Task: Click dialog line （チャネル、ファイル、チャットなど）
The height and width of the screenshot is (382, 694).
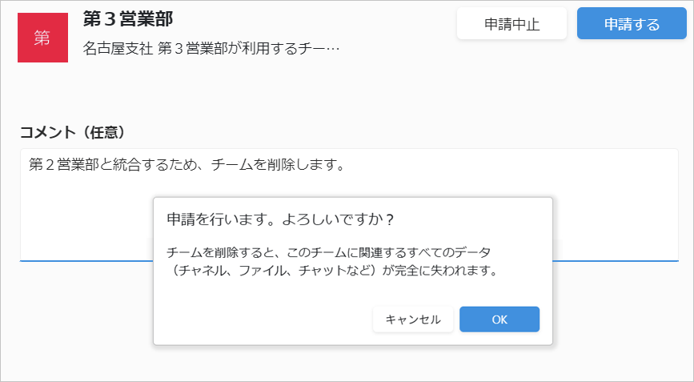Action: tap(275, 271)
